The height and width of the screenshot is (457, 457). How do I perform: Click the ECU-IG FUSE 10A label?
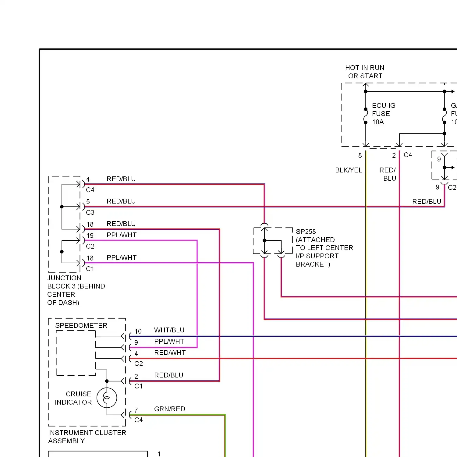[x=384, y=114]
